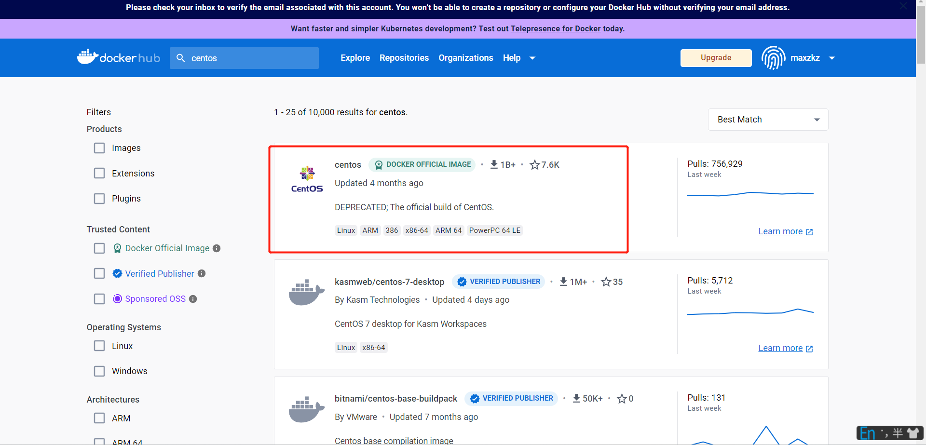Click the page vertical scrollbar thumb
The width and height of the screenshot is (926, 445).
point(921,34)
